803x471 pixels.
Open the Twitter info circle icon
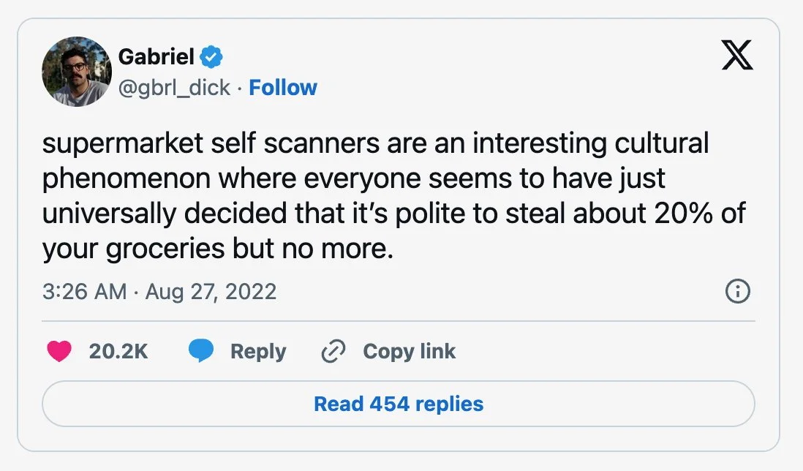point(737,292)
